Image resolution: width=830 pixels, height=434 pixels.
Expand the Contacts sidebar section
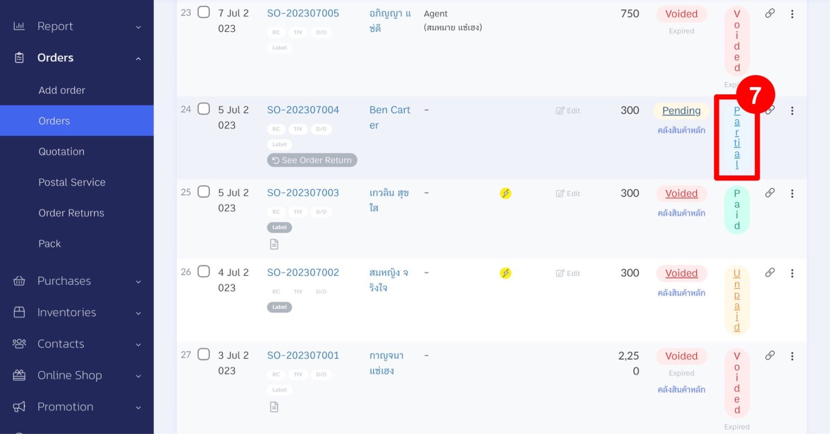(77, 344)
